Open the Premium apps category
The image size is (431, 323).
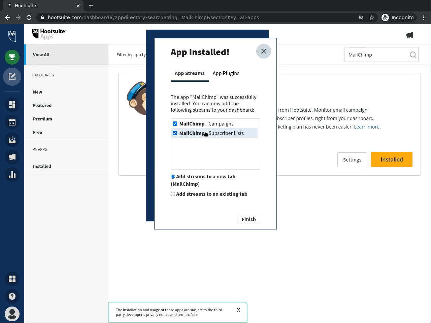click(x=42, y=119)
